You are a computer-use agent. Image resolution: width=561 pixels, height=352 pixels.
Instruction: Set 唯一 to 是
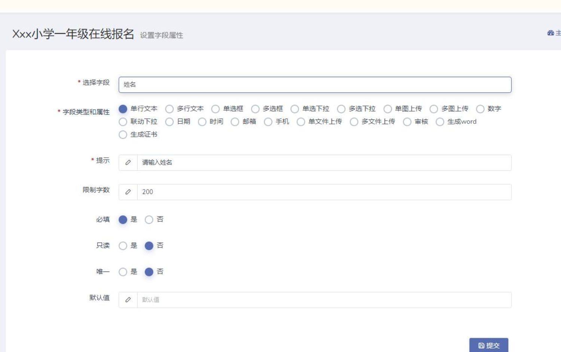[x=123, y=272]
